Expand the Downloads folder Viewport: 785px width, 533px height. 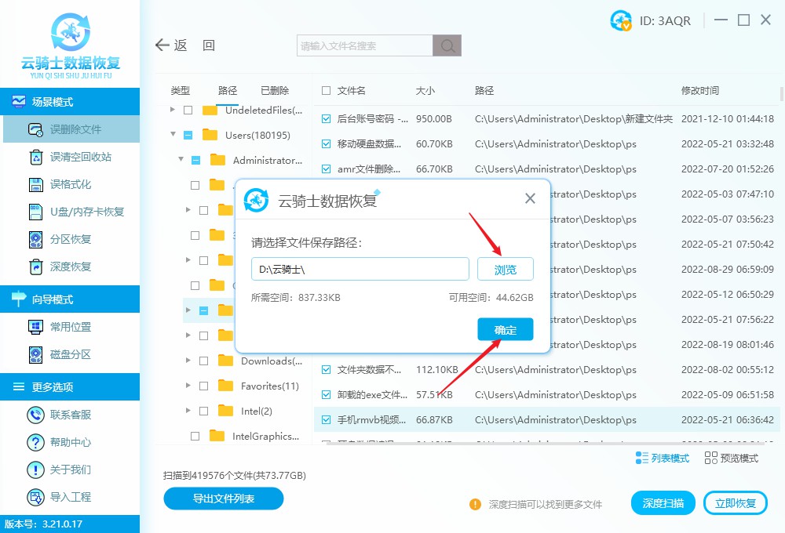pos(188,361)
